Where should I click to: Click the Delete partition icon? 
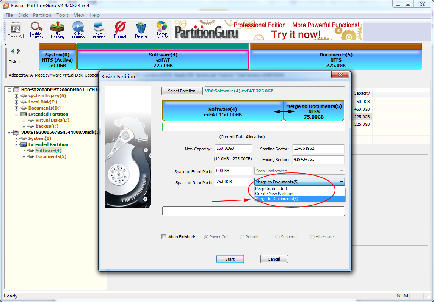point(141,30)
